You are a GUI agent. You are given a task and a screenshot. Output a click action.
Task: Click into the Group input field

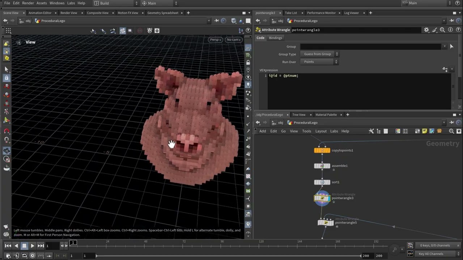point(371,47)
